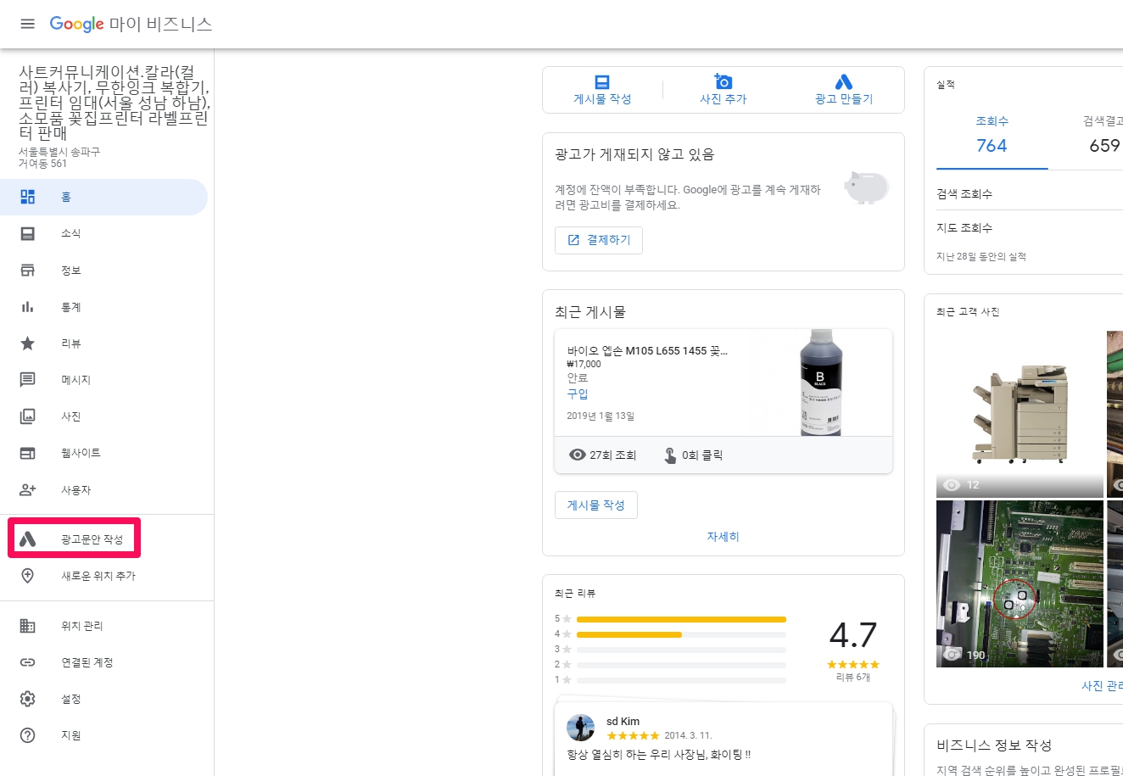This screenshot has height=776, width=1123.
Task: Click the 사진 추가 camera icon
Action: (723, 81)
